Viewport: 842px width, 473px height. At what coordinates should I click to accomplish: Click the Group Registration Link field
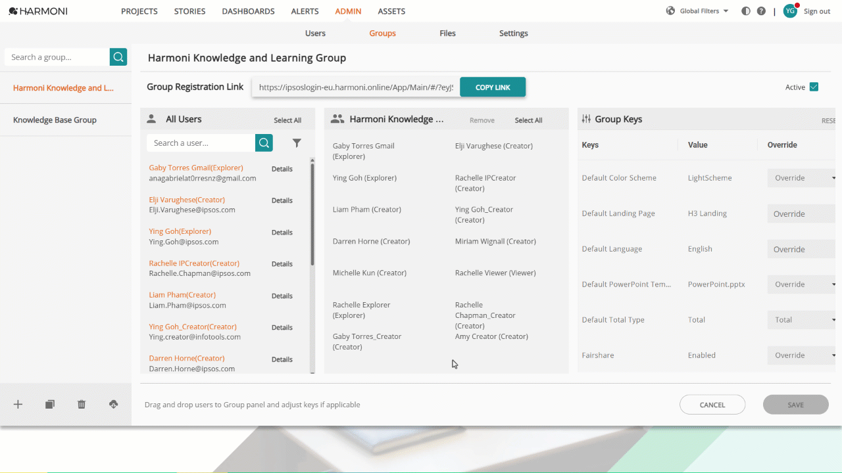pyautogui.click(x=356, y=87)
